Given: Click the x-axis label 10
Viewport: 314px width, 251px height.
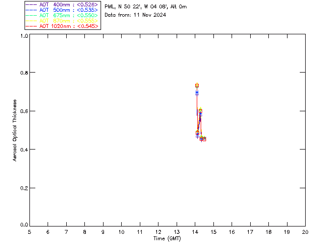Looking at the screenshot, I should pos(121,232).
